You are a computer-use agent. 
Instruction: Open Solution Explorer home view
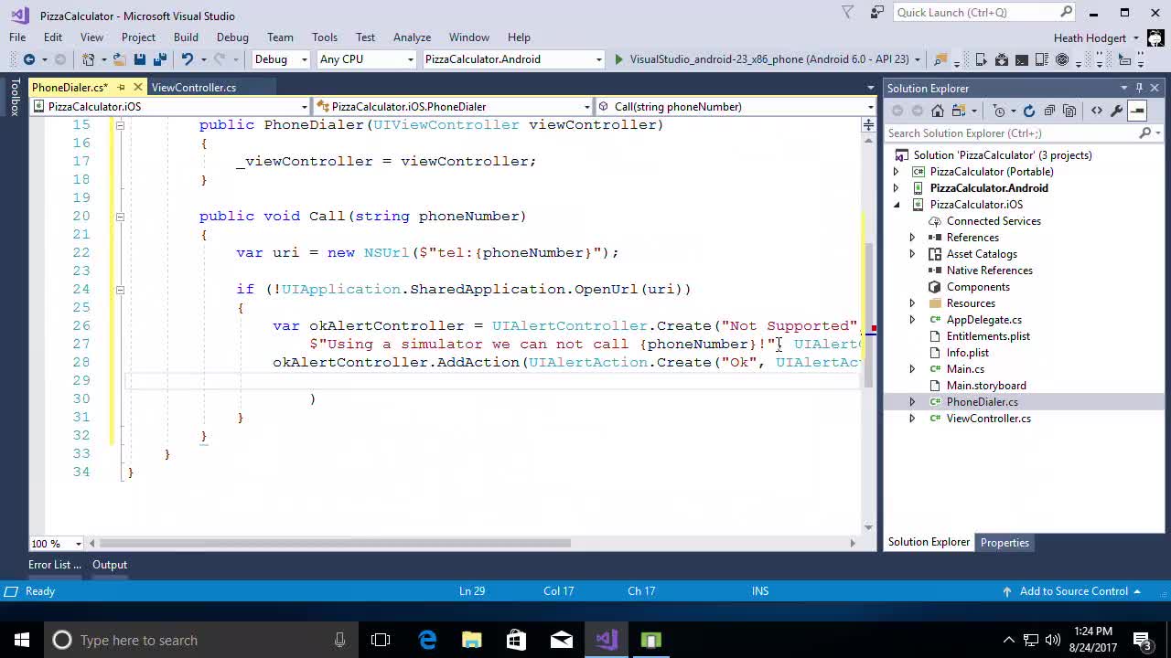937,110
